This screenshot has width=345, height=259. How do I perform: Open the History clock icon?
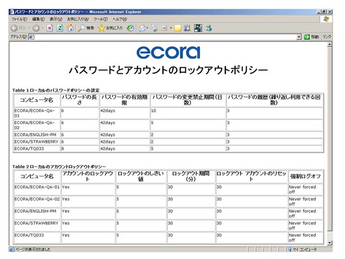130,28
